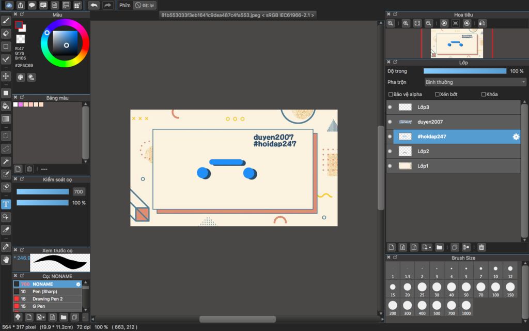Hide the duyen2007 layer
This screenshot has width=529, height=331.
(390, 122)
